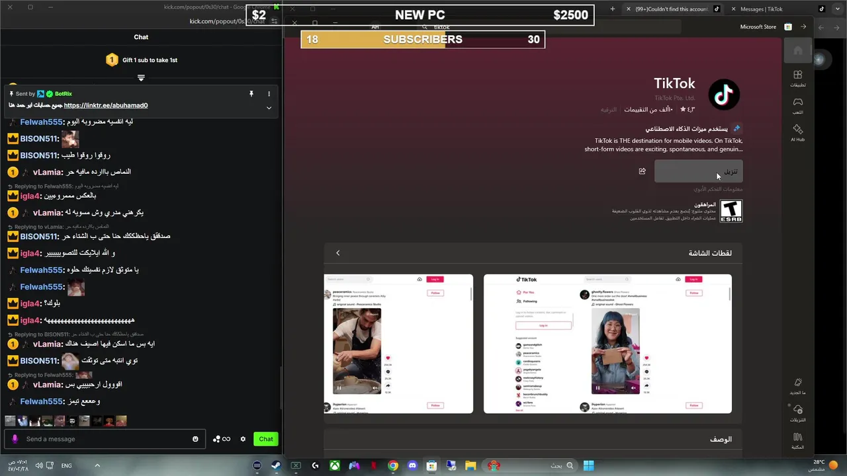Show hidden system tray icons
Screen dimensions: 847x476
(x=97, y=465)
